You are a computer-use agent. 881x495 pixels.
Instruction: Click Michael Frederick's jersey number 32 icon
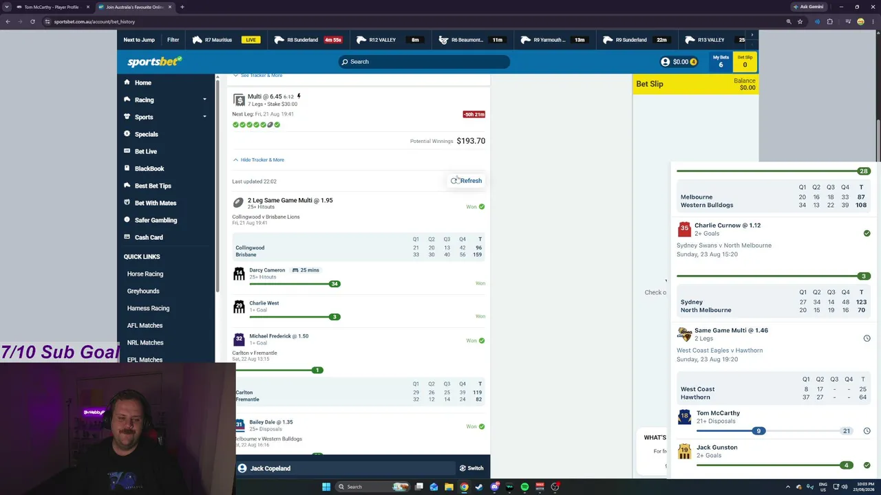pos(239,340)
